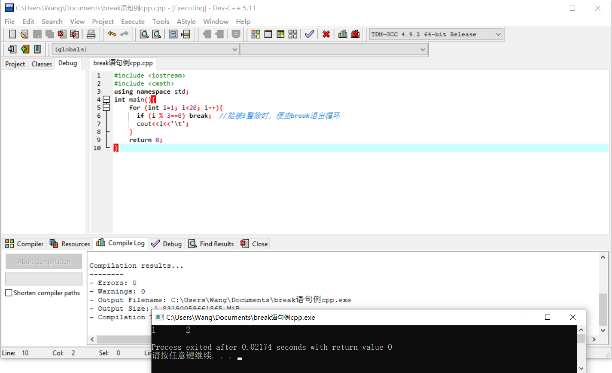Select the Debug tab in left panel
The width and height of the screenshot is (612, 373).
click(x=68, y=63)
